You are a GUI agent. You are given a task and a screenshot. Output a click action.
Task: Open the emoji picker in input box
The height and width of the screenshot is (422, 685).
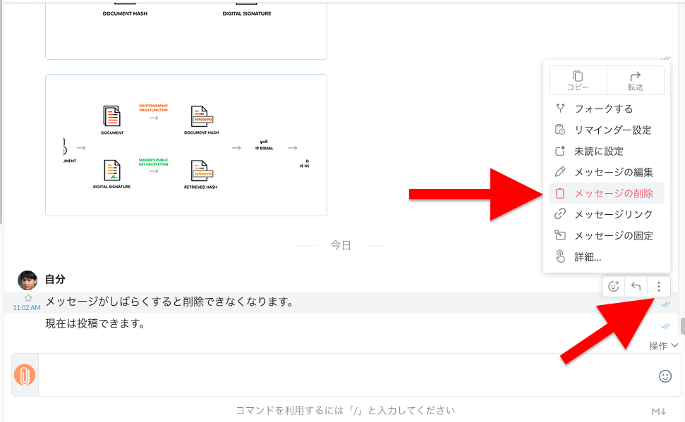click(x=665, y=376)
